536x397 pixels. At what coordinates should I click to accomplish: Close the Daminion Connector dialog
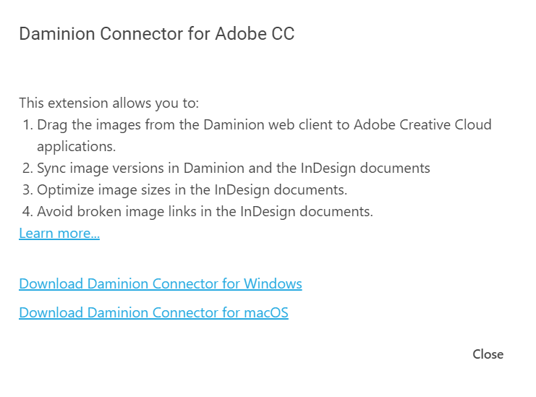[488, 354]
